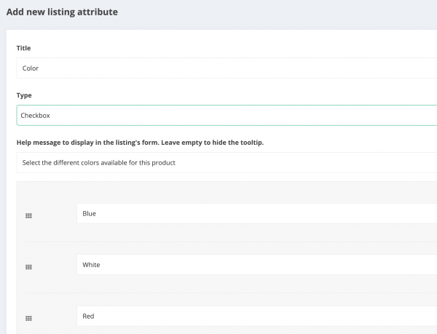
Task: Click the Help message label text
Action: click(x=140, y=143)
